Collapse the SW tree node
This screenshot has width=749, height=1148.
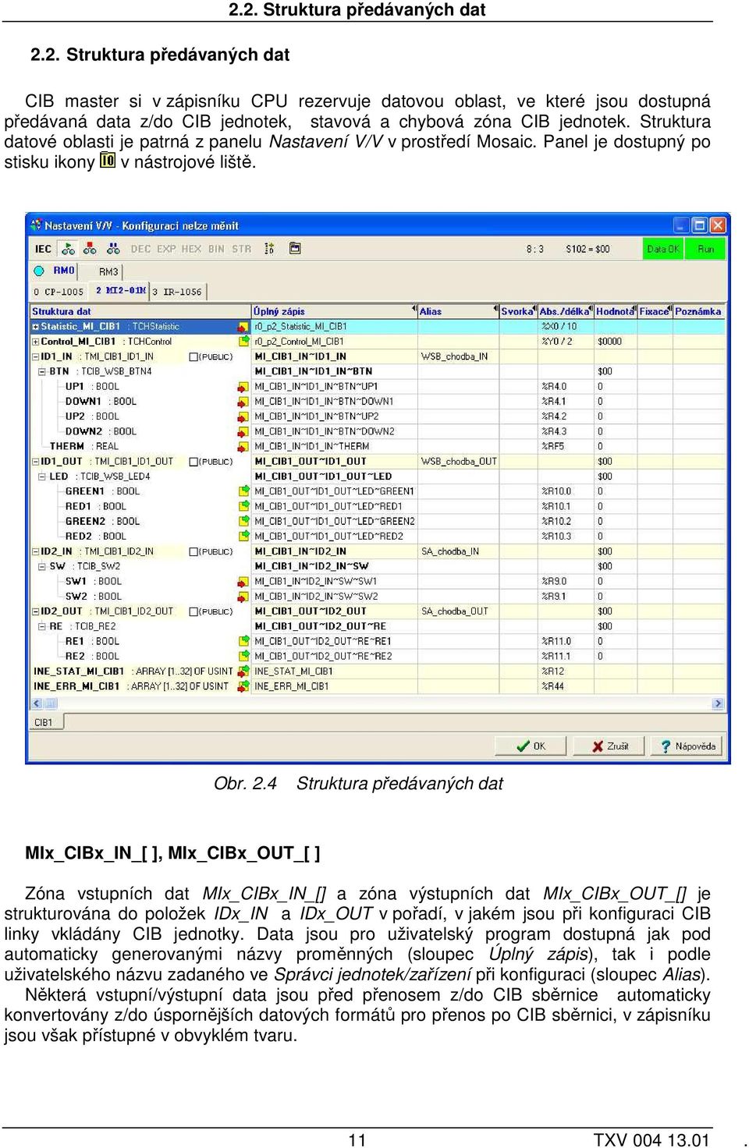point(42,566)
